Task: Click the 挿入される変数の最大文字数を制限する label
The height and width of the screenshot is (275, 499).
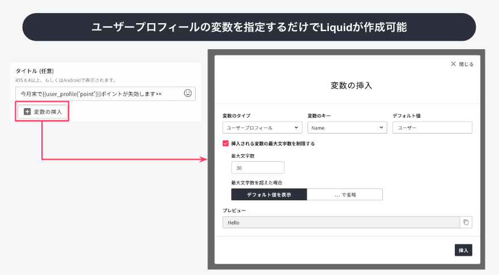Action: pyautogui.click(x=273, y=144)
